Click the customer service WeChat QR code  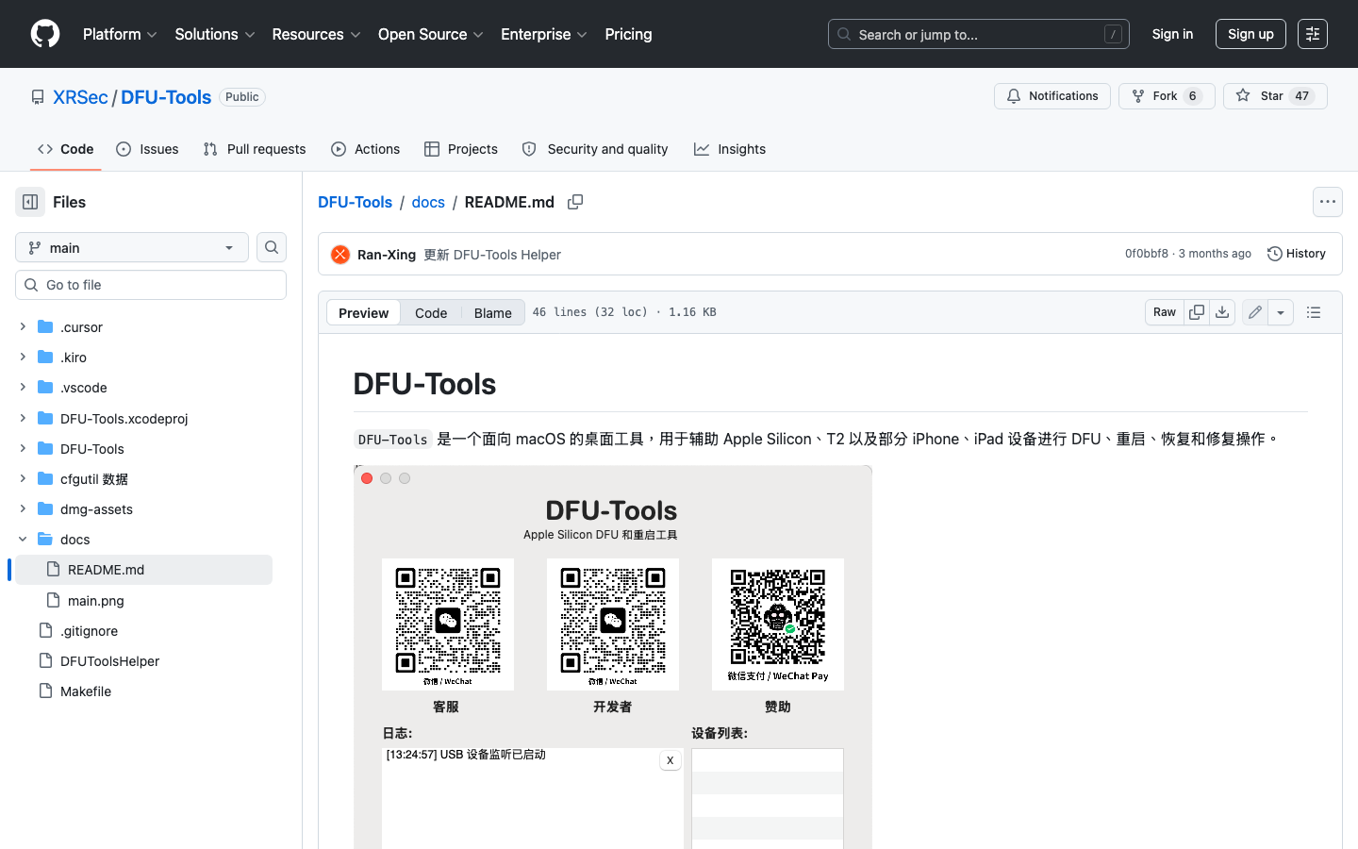coord(448,624)
